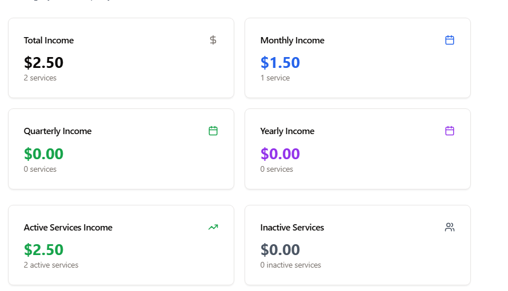Click the purple calendar icon on Yearly Income
The width and height of the screenshot is (508, 291).
click(450, 131)
